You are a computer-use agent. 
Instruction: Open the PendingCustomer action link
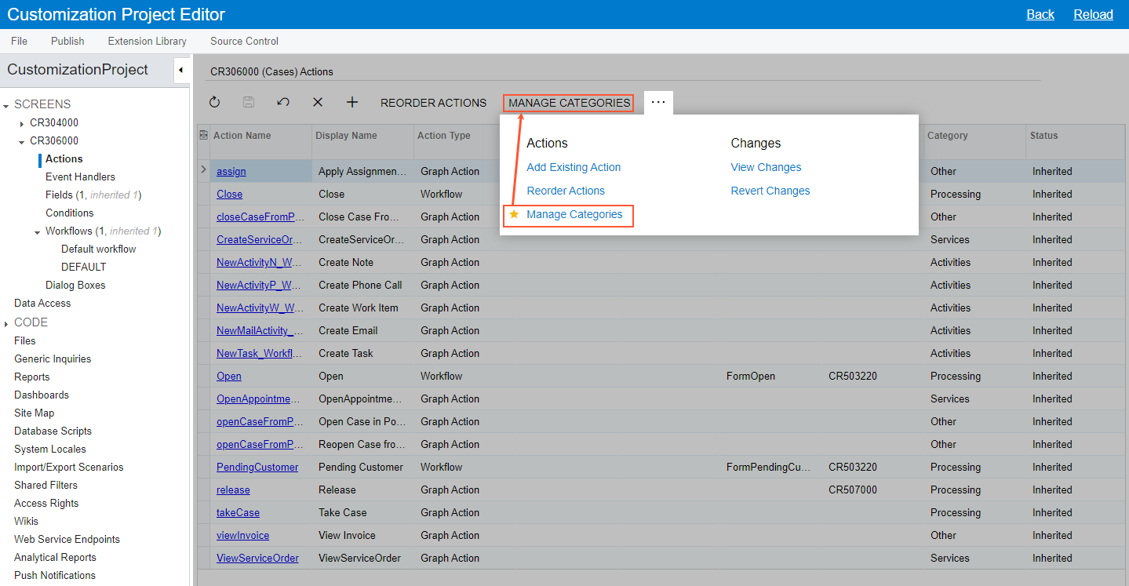(257, 467)
